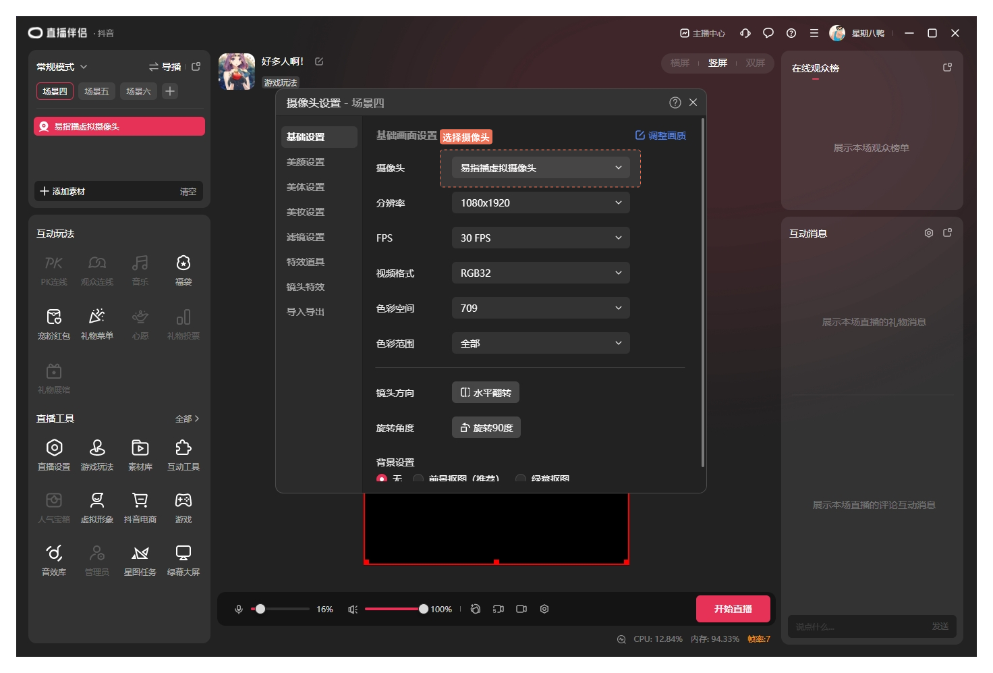Switch to 双屏 dual screen mode

(x=756, y=63)
